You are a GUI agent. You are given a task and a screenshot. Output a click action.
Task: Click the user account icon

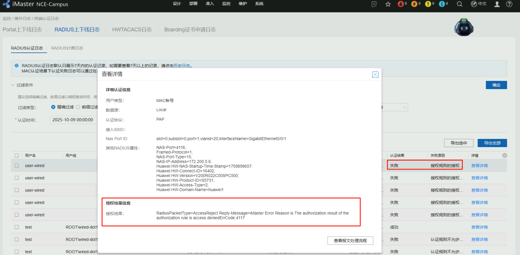(497, 4)
